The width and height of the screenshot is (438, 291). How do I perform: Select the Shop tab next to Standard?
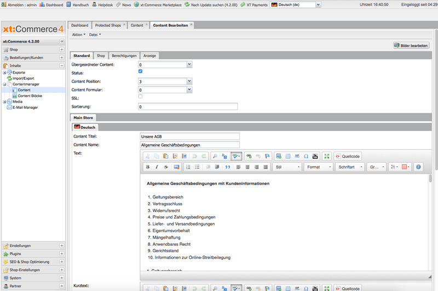(101, 56)
